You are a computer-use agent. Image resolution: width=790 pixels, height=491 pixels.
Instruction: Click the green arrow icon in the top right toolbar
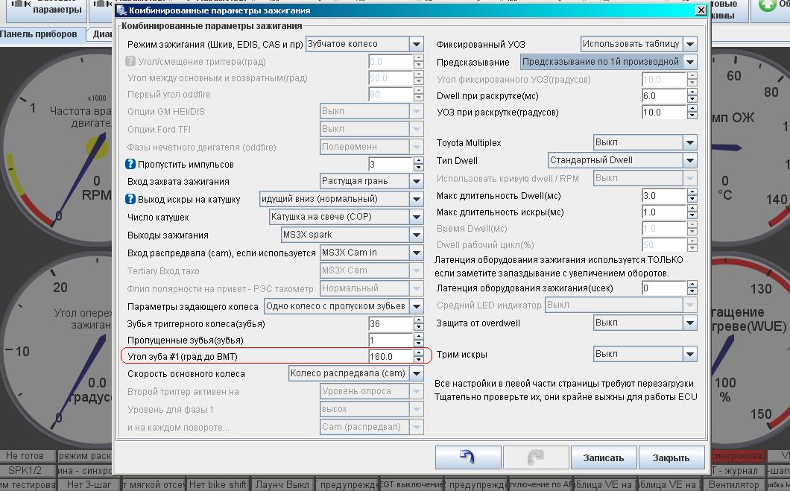(x=767, y=6)
